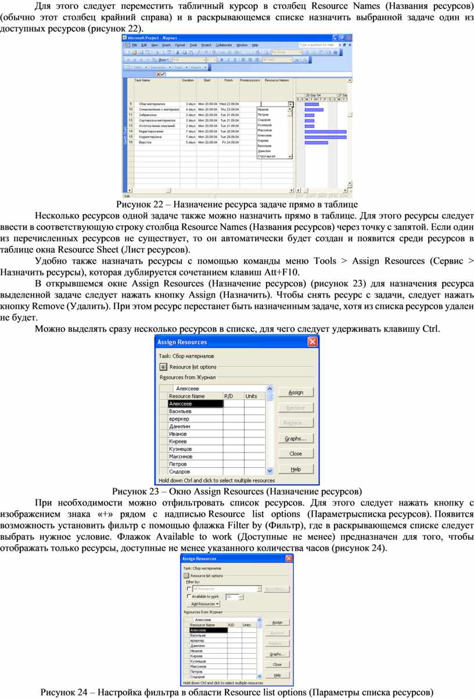This screenshot has height=699, width=474.
Task: Click Graphs... in the collapsed-options Assign Resources dialog
Action: [x=296, y=438]
